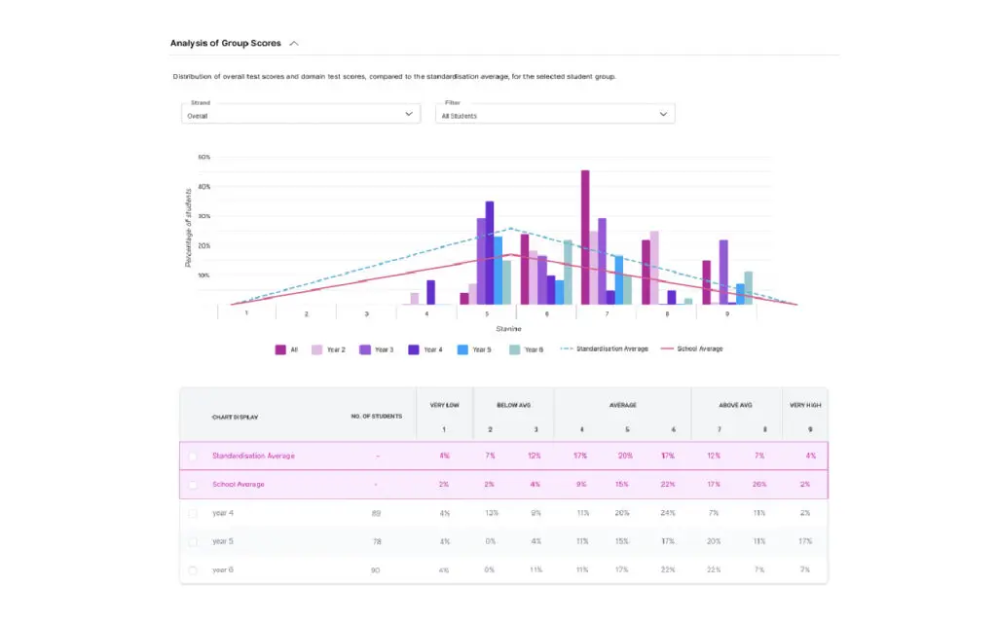The width and height of the screenshot is (997, 623).
Task: Click the 'All' legend color swatch
Action: [x=280, y=349]
